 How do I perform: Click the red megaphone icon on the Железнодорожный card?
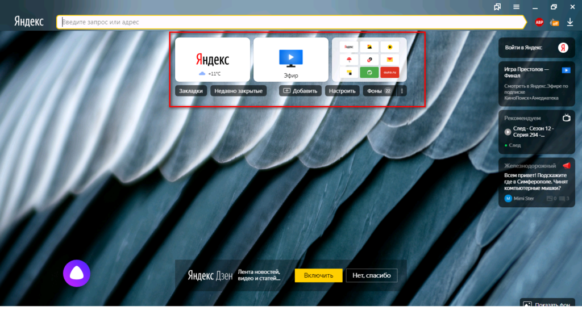tap(567, 165)
